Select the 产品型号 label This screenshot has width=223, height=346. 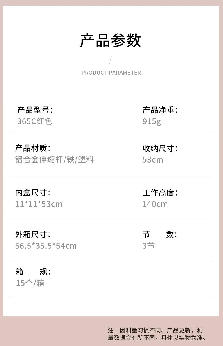(x=35, y=110)
